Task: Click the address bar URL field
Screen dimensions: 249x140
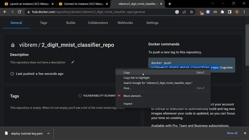Action: click(102, 12)
